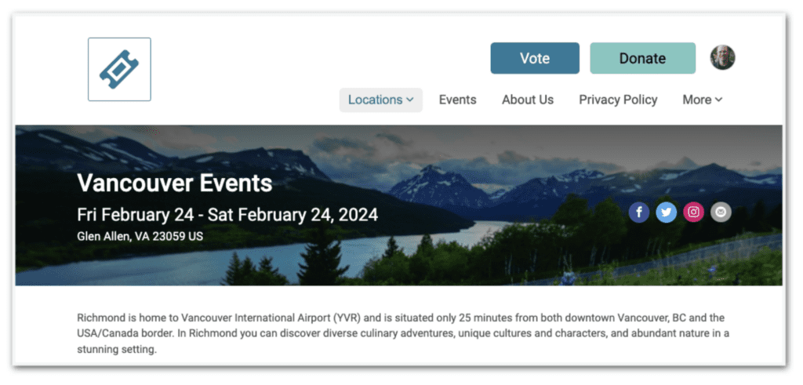This screenshot has height=385, width=803.
Task: Click the description paragraph starting 'Richmond is home'
Action: pos(403,334)
